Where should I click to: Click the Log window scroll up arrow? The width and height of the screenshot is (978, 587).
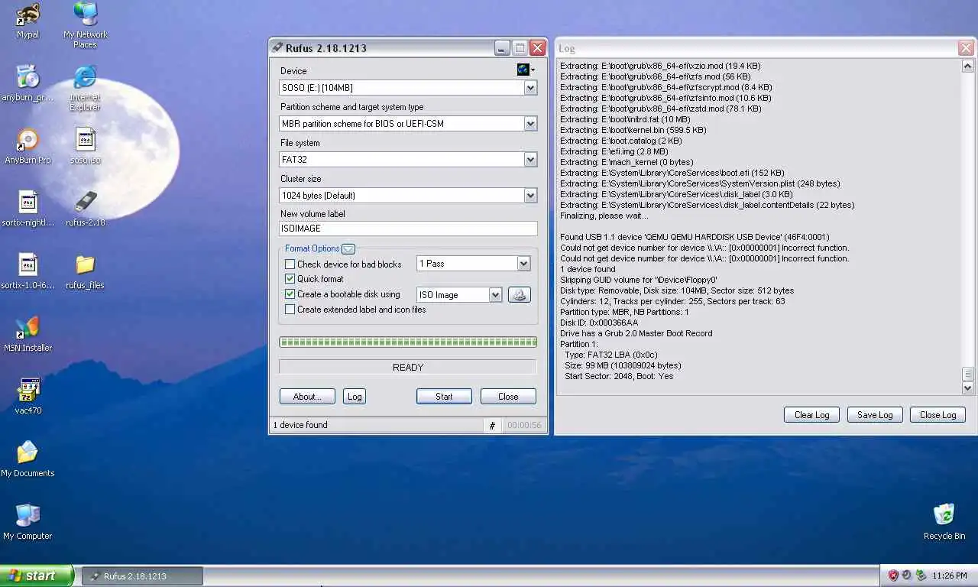(968, 66)
